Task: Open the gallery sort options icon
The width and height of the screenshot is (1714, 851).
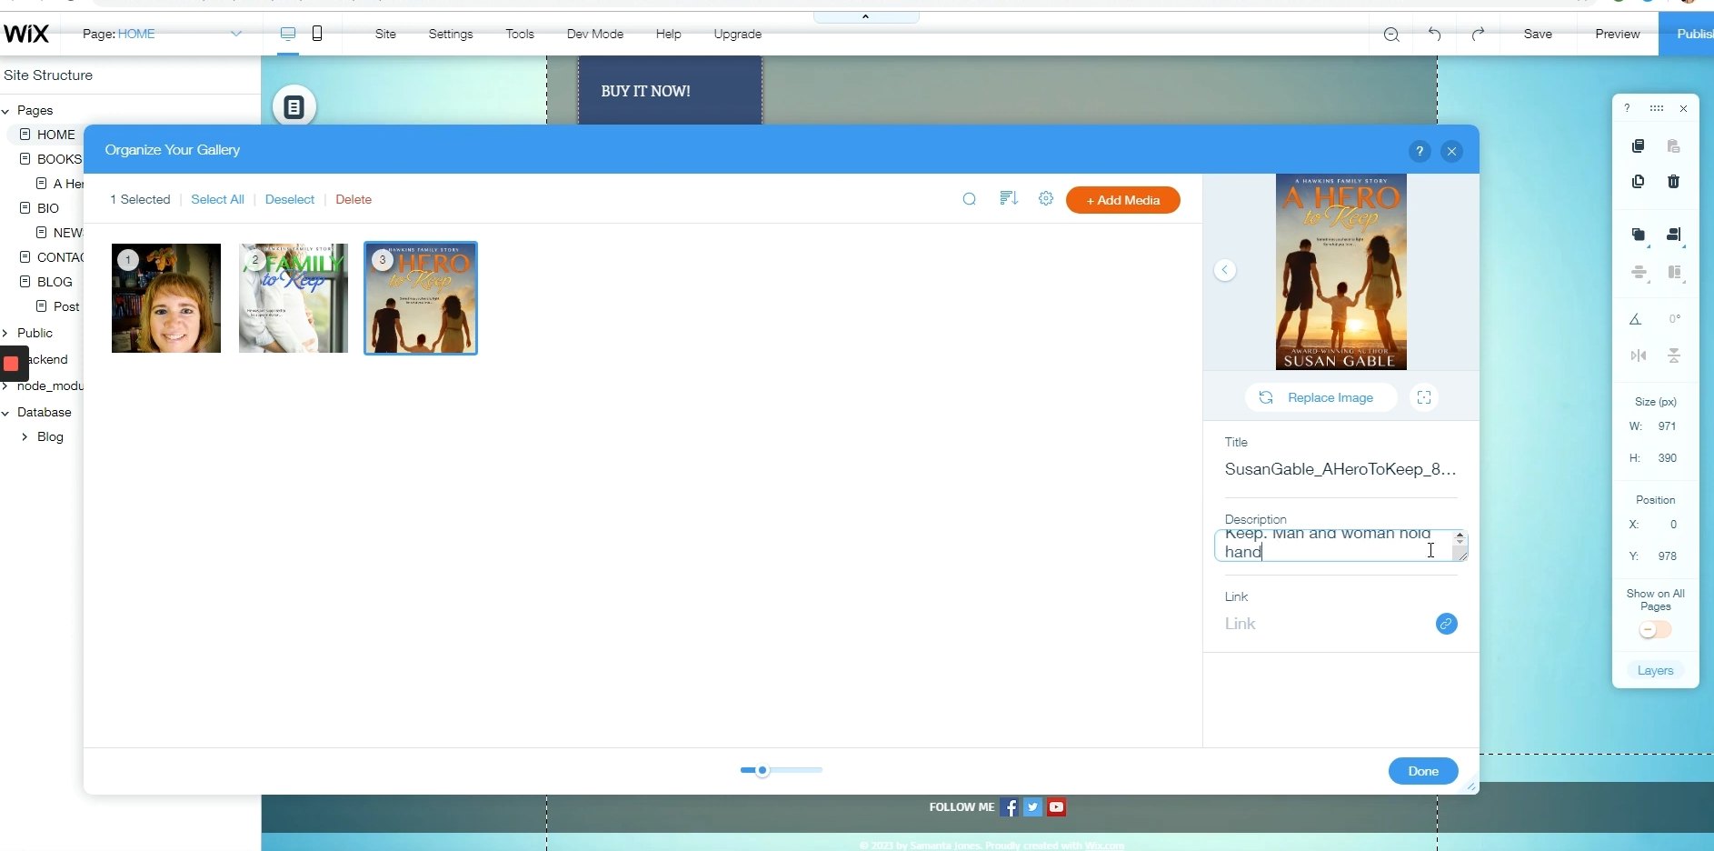Action: (x=1009, y=198)
